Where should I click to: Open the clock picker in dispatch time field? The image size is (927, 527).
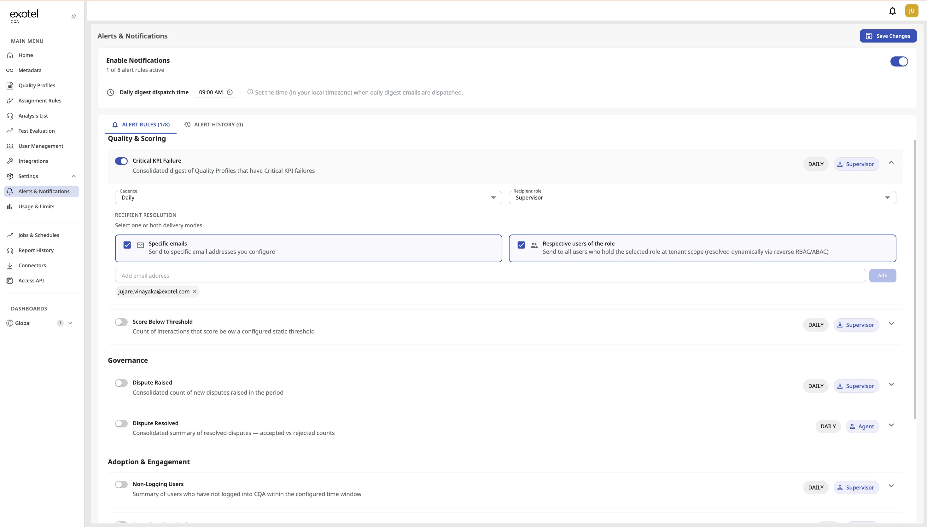click(230, 92)
